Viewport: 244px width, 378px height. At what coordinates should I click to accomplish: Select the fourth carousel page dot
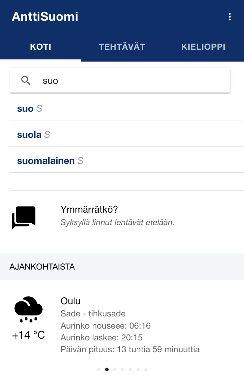(122, 370)
